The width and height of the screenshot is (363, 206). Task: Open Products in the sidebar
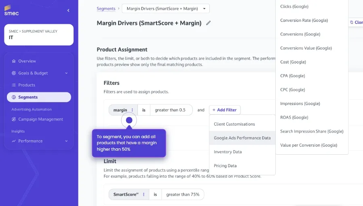[39, 85]
